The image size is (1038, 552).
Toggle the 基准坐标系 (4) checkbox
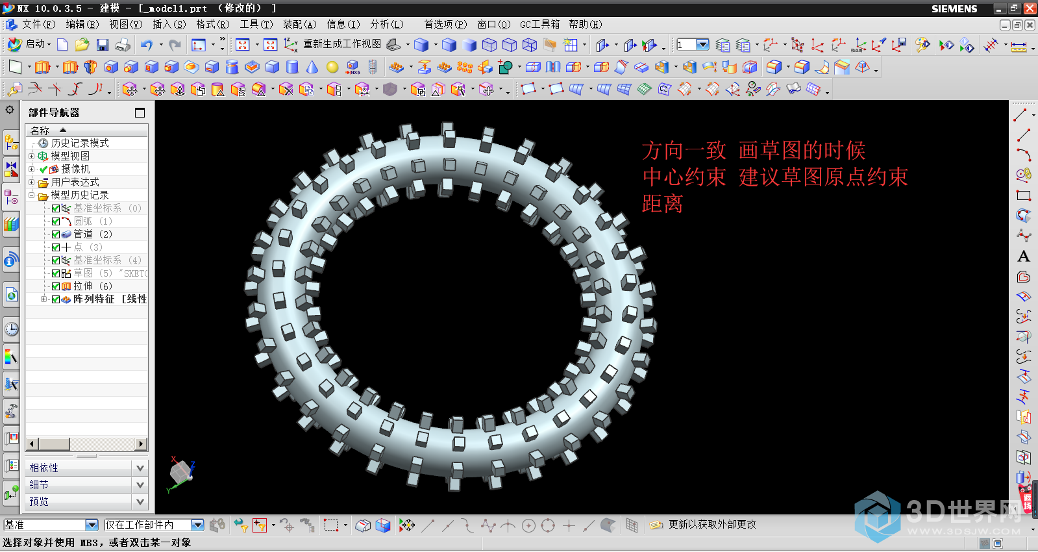pos(56,260)
